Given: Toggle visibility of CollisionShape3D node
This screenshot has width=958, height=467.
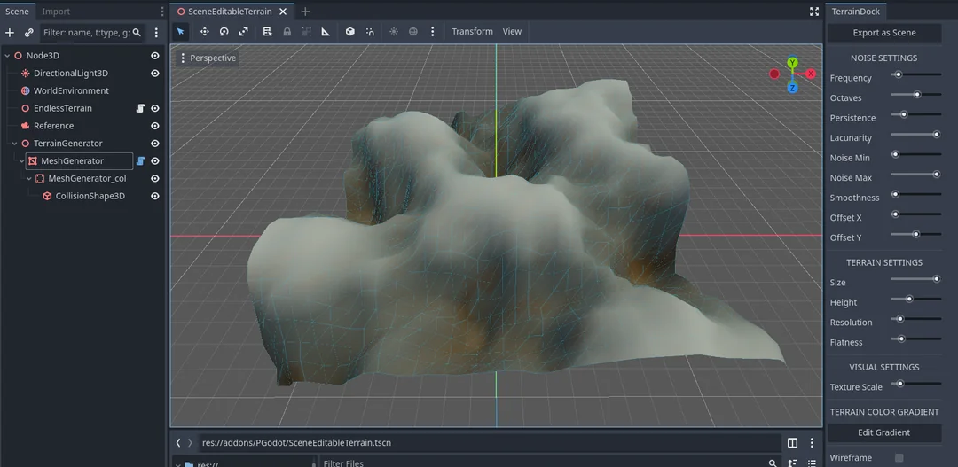Looking at the screenshot, I should [155, 196].
